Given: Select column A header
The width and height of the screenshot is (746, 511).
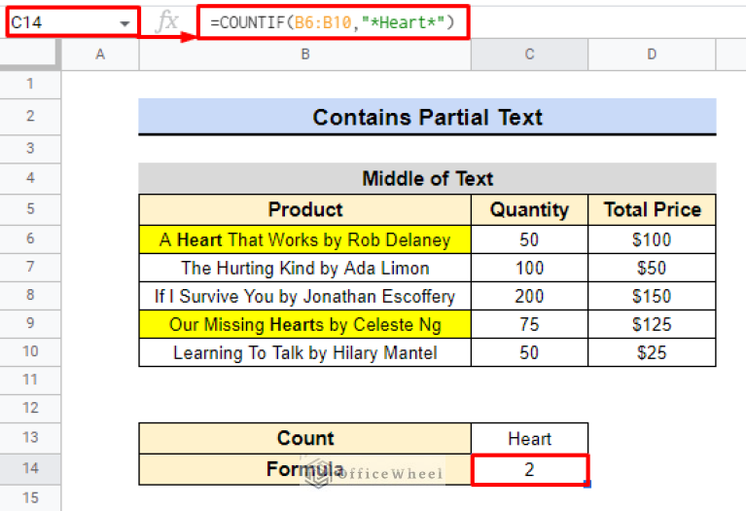Looking at the screenshot, I should 100,55.
